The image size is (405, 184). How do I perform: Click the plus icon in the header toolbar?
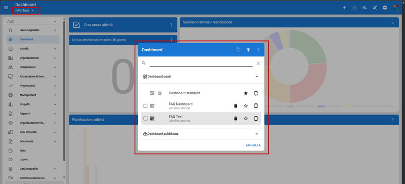(x=344, y=8)
